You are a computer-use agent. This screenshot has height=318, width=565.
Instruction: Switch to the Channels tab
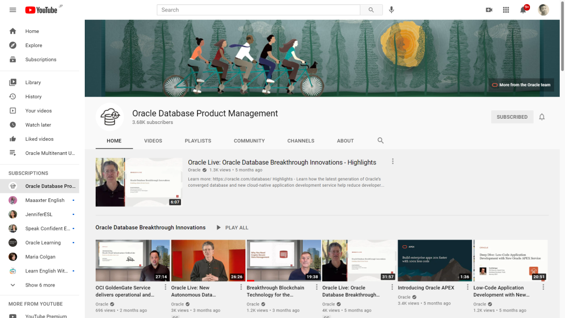(x=301, y=141)
